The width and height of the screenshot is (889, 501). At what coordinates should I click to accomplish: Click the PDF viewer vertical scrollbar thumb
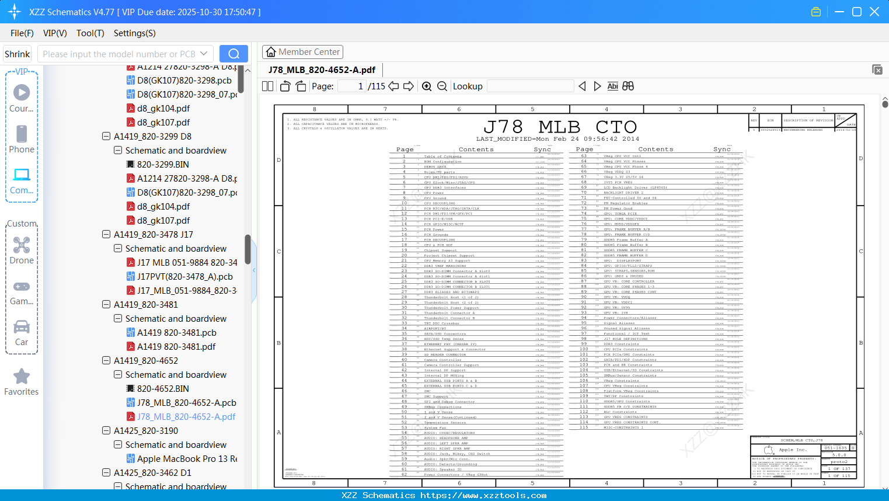coord(885,104)
